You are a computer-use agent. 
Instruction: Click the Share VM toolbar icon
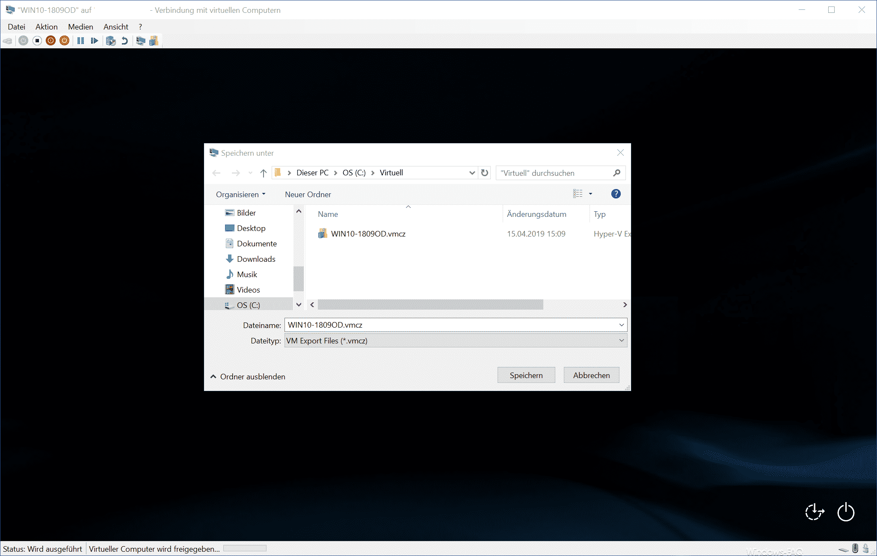[x=154, y=41]
